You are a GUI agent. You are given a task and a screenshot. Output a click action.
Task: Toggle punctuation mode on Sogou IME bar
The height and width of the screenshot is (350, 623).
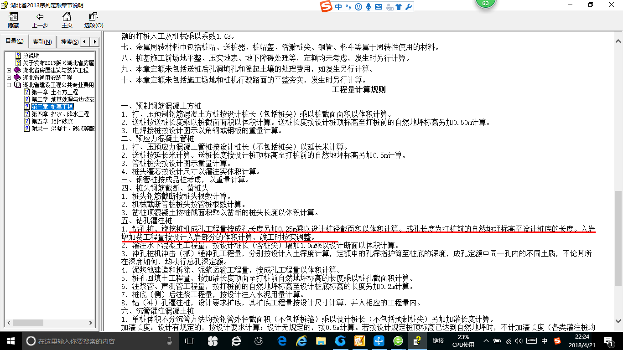coord(348,7)
